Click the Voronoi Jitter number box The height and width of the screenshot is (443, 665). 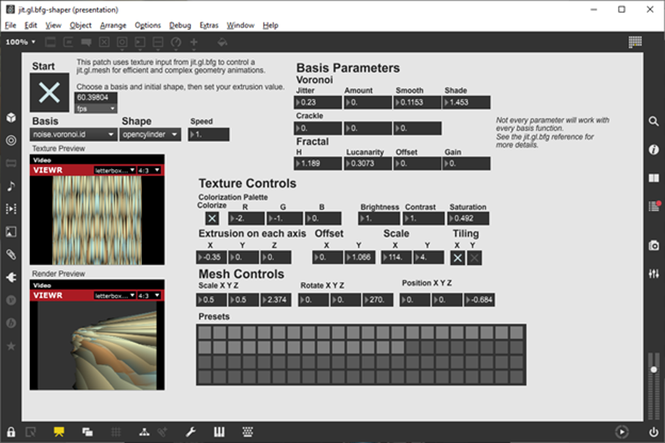[319, 102]
